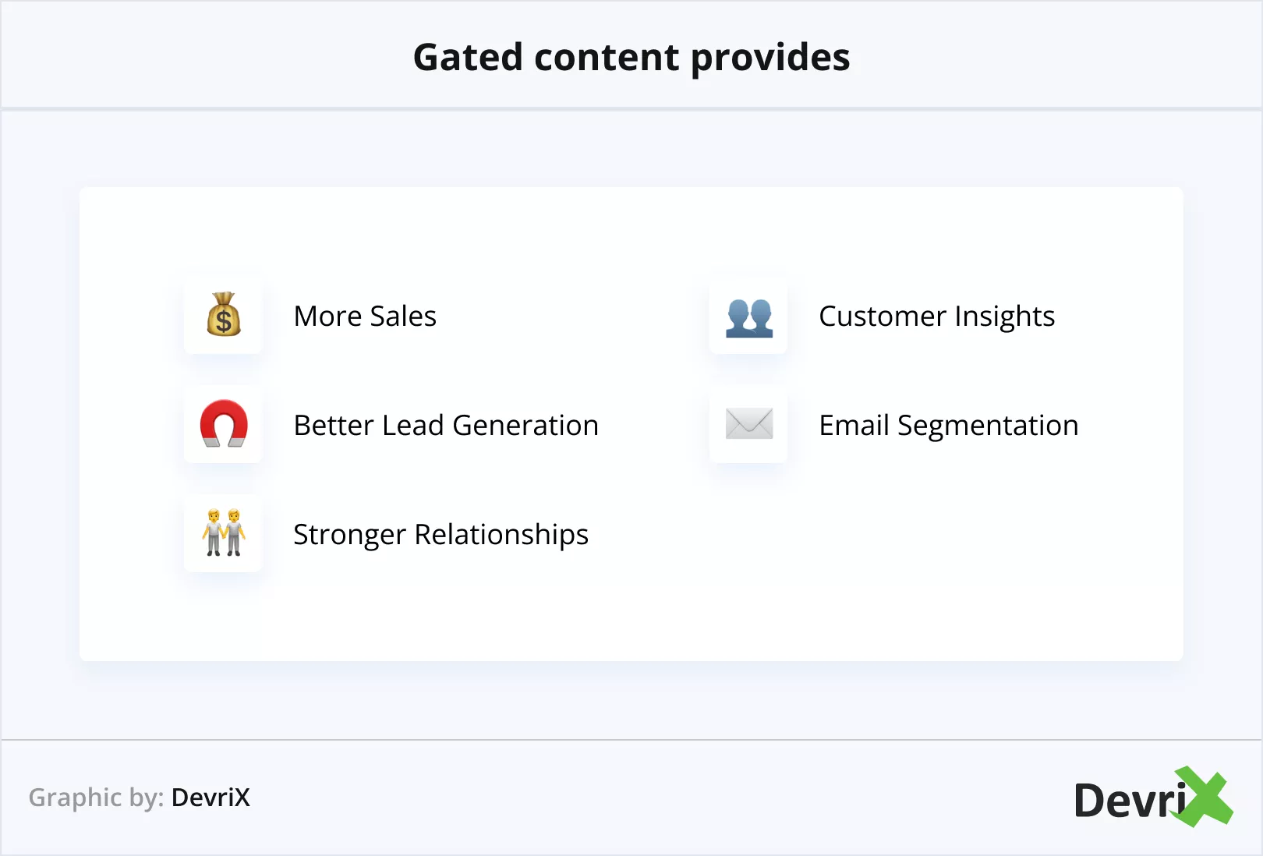
Task: Select the "More Sales" label
Action: click(x=365, y=317)
